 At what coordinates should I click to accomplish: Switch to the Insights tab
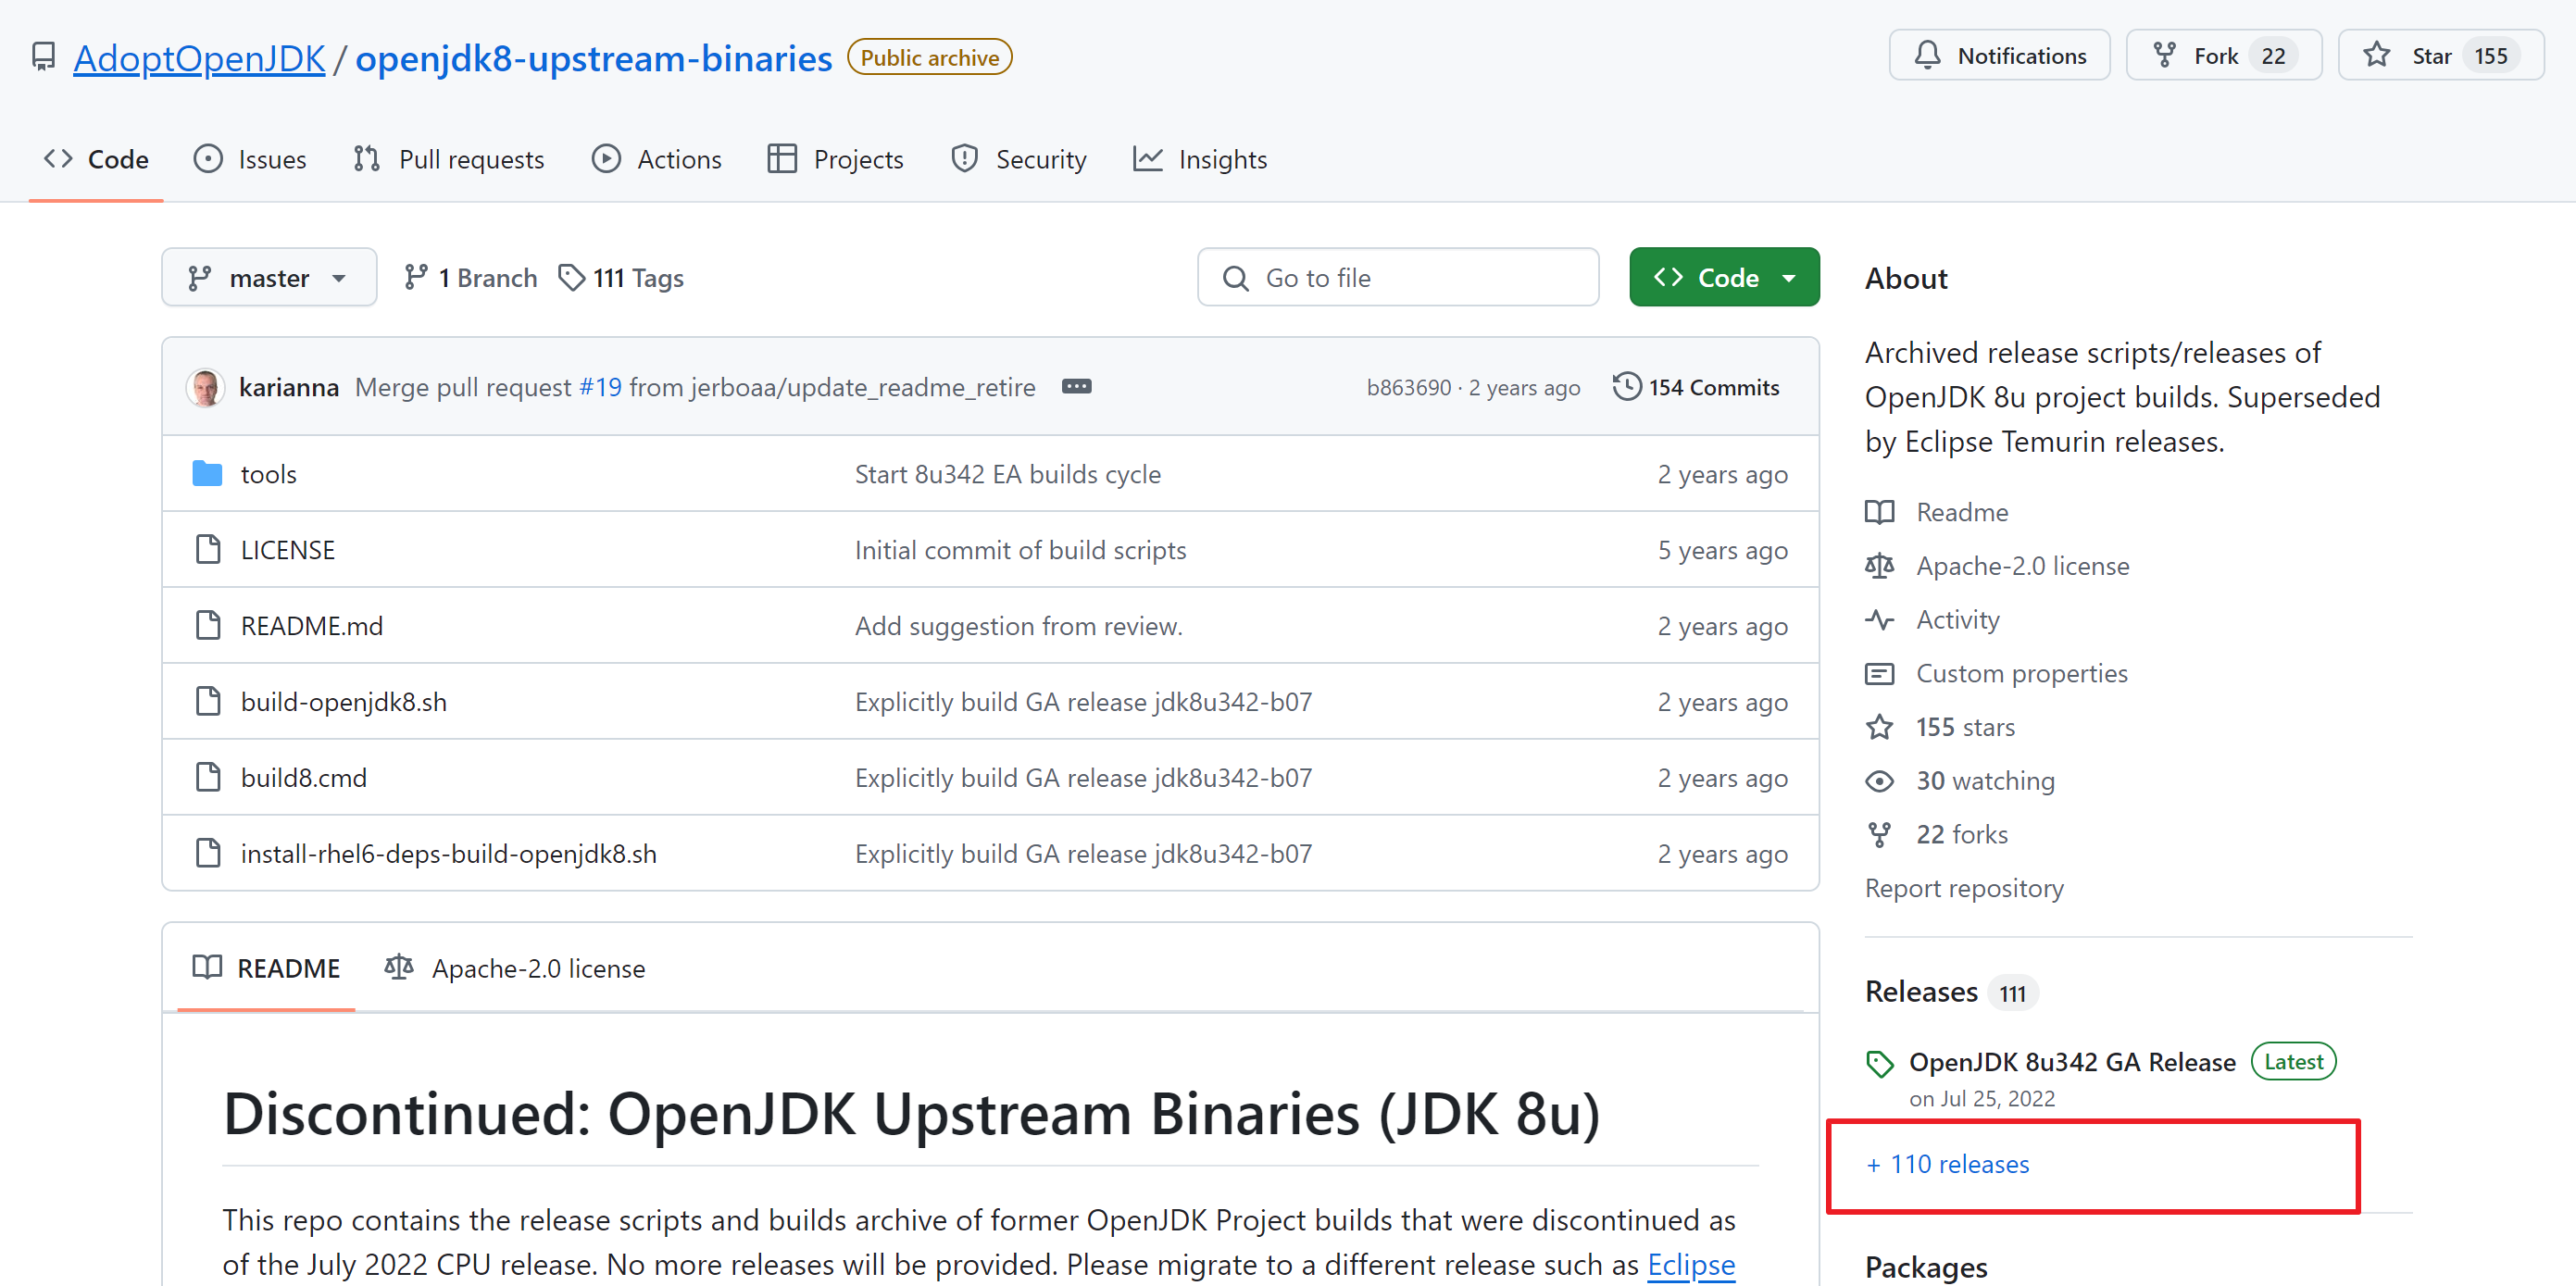point(1200,160)
